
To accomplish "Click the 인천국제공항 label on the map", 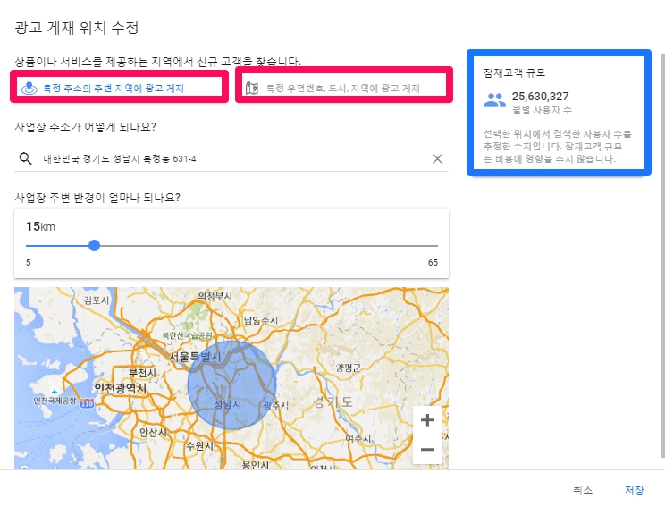I will (55, 401).
